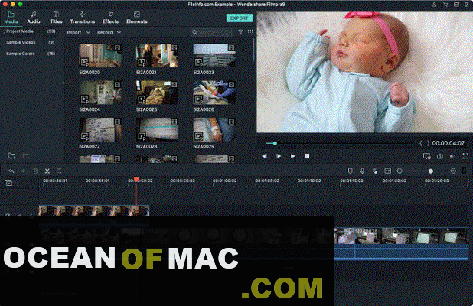Select the 5I2A0023 clip thumbnail
The width and height of the screenshot is (473, 306).
tap(214, 56)
